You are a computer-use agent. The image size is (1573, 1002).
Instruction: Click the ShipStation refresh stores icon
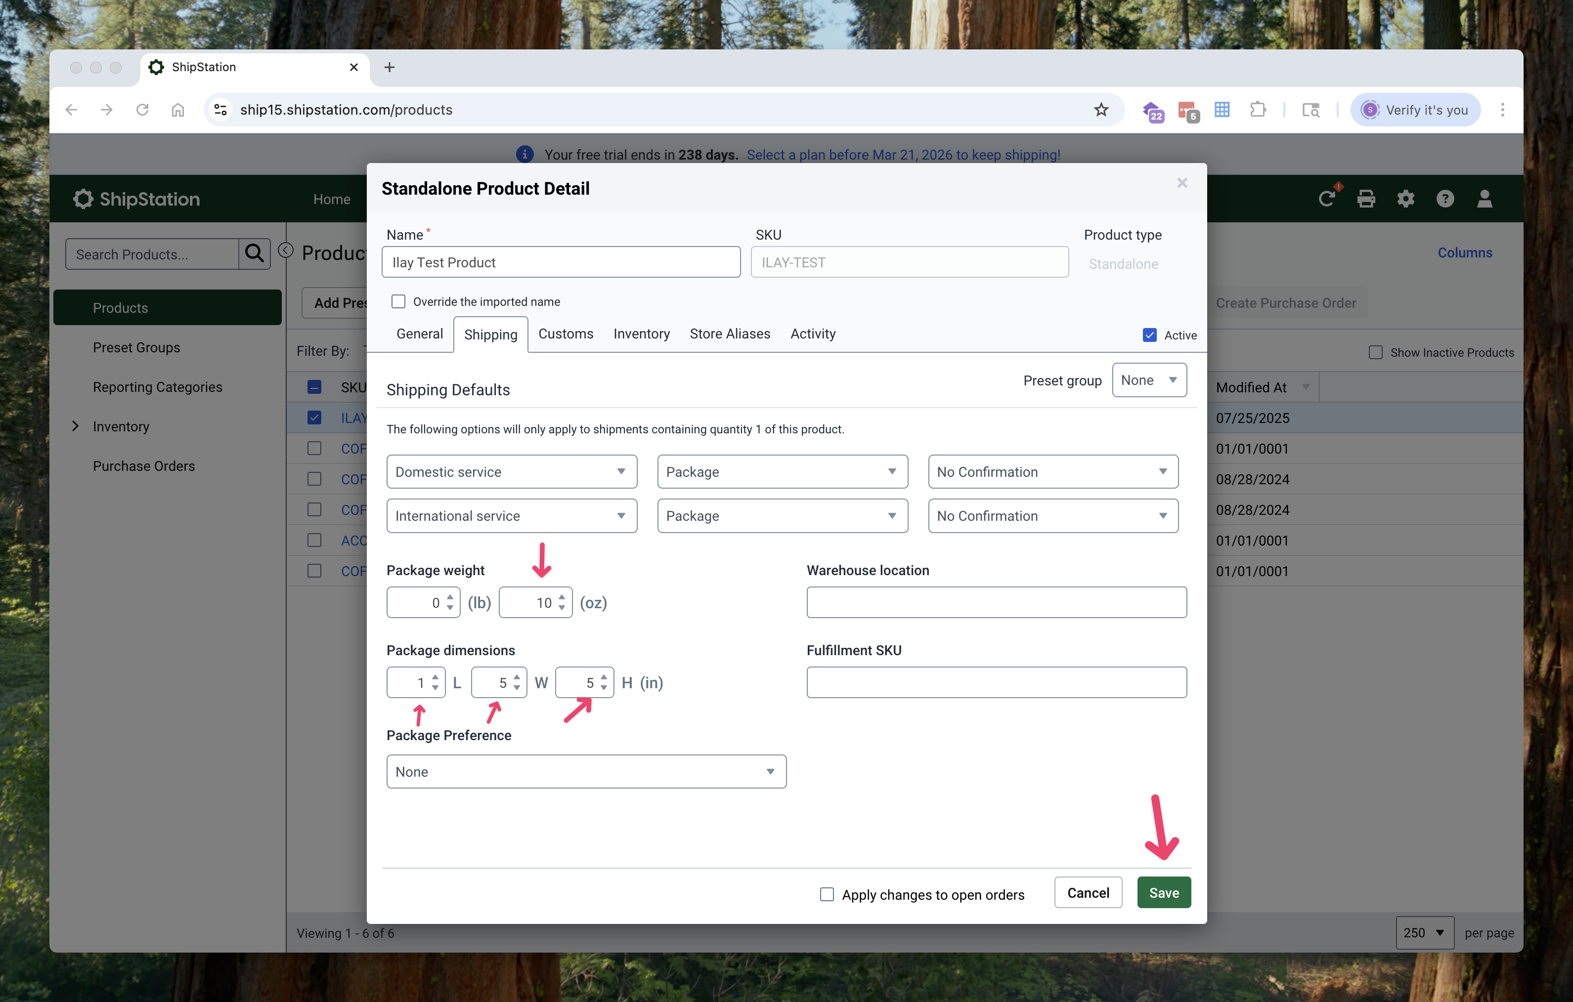(1326, 199)
